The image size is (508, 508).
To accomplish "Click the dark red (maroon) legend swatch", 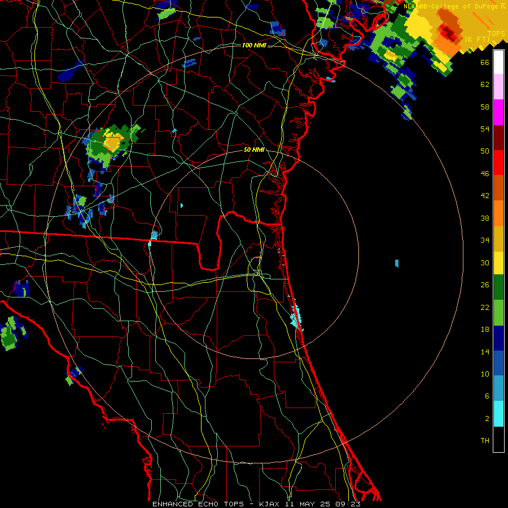I will [498, 137].
